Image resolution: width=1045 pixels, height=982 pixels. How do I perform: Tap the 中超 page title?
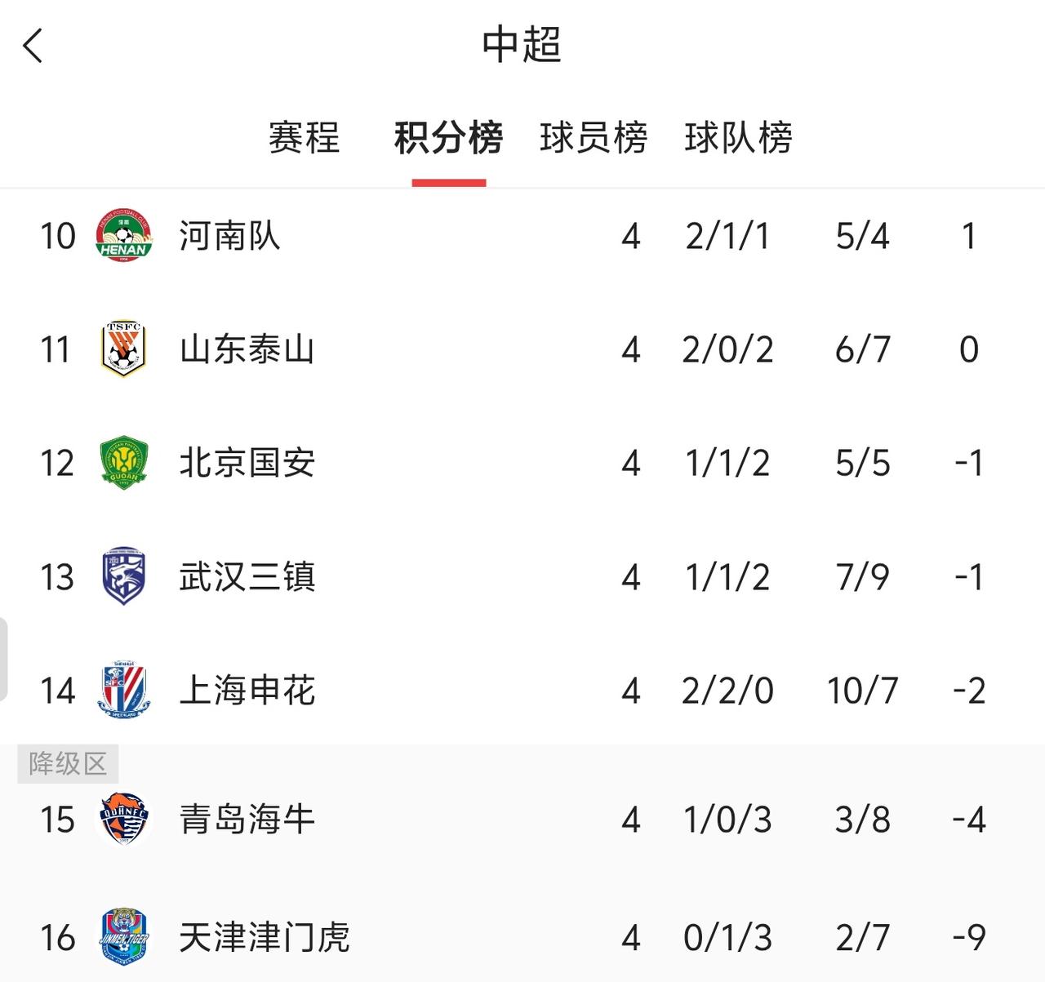(x=522, y=47)
